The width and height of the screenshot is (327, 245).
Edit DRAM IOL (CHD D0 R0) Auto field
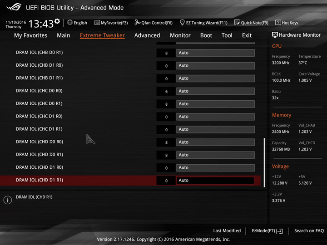point(215,142)
